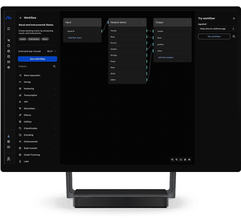Viewport: 241px width, 218px height.
Task: Zoom in on the canvas
Action: [172, 160]
